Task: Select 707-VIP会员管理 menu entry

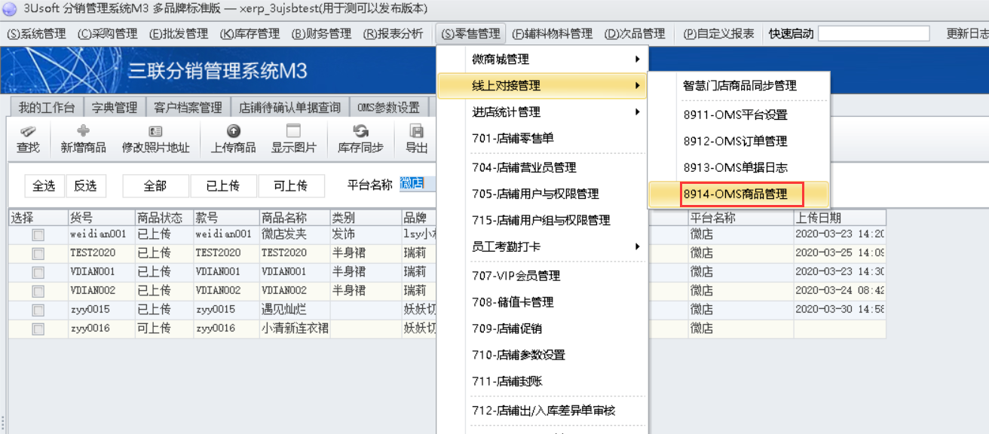Action: pos(541,276)
